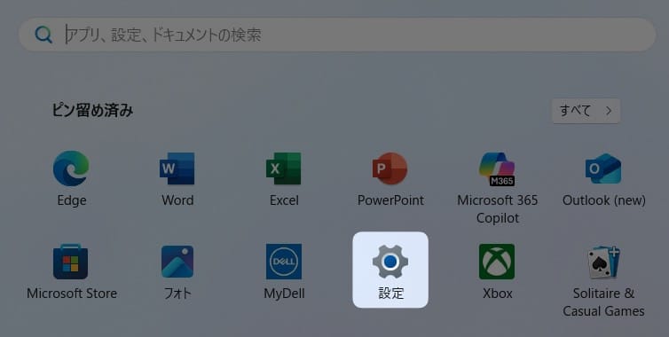Launch the Xbox app
This screenshot has height=337, width=669.
[x=497, y=262]
